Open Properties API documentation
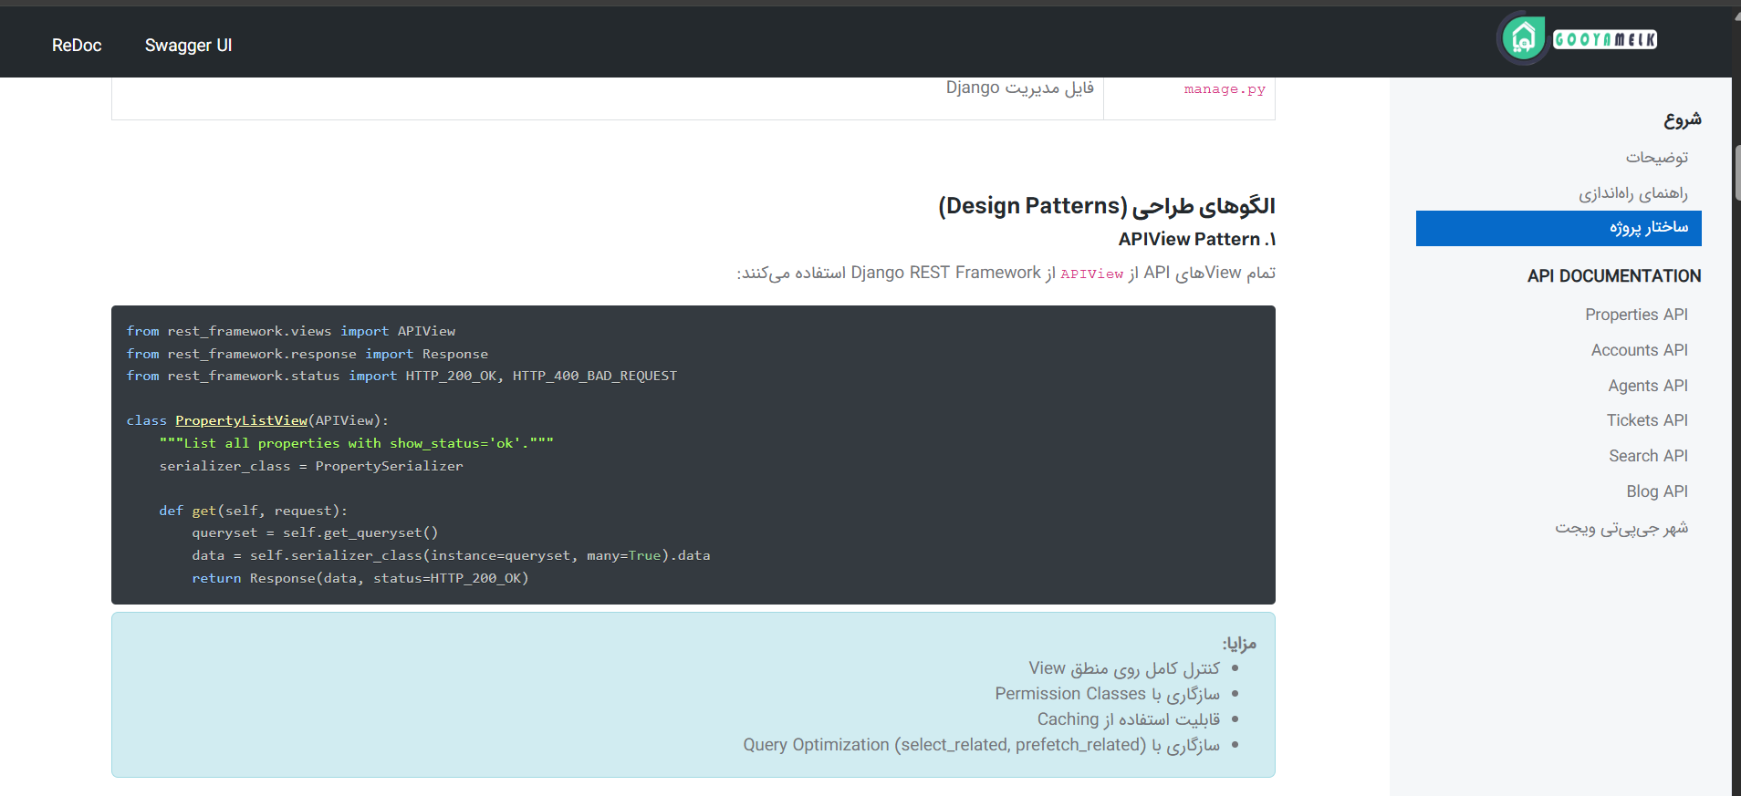Viewport: 1741px width, 796px height. click(x=1636, y=315)
